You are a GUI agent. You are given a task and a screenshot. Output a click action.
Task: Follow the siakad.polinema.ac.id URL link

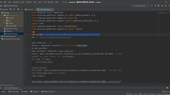click(x=56, y=37)
